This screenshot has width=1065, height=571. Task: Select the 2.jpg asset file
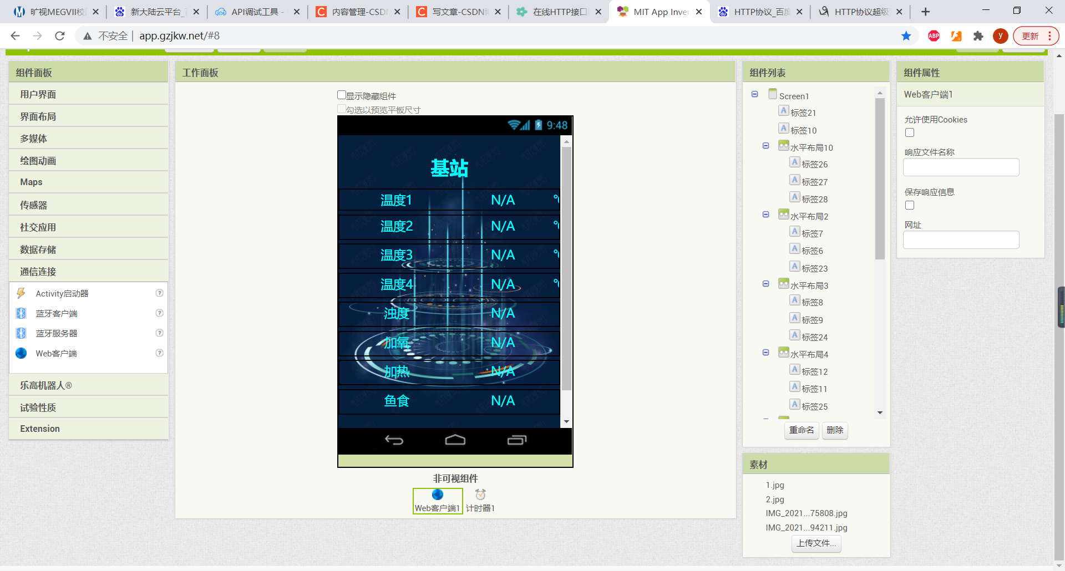pos(775,499)
